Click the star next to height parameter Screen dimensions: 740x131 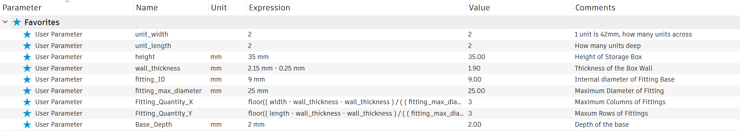27,57
